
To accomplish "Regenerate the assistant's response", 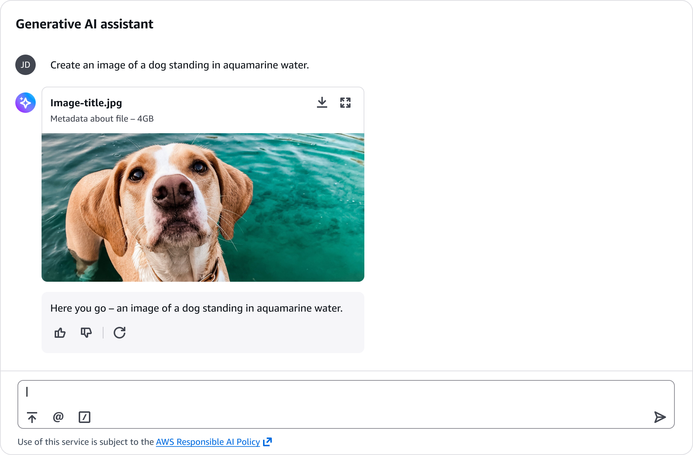I will point(120,333).
